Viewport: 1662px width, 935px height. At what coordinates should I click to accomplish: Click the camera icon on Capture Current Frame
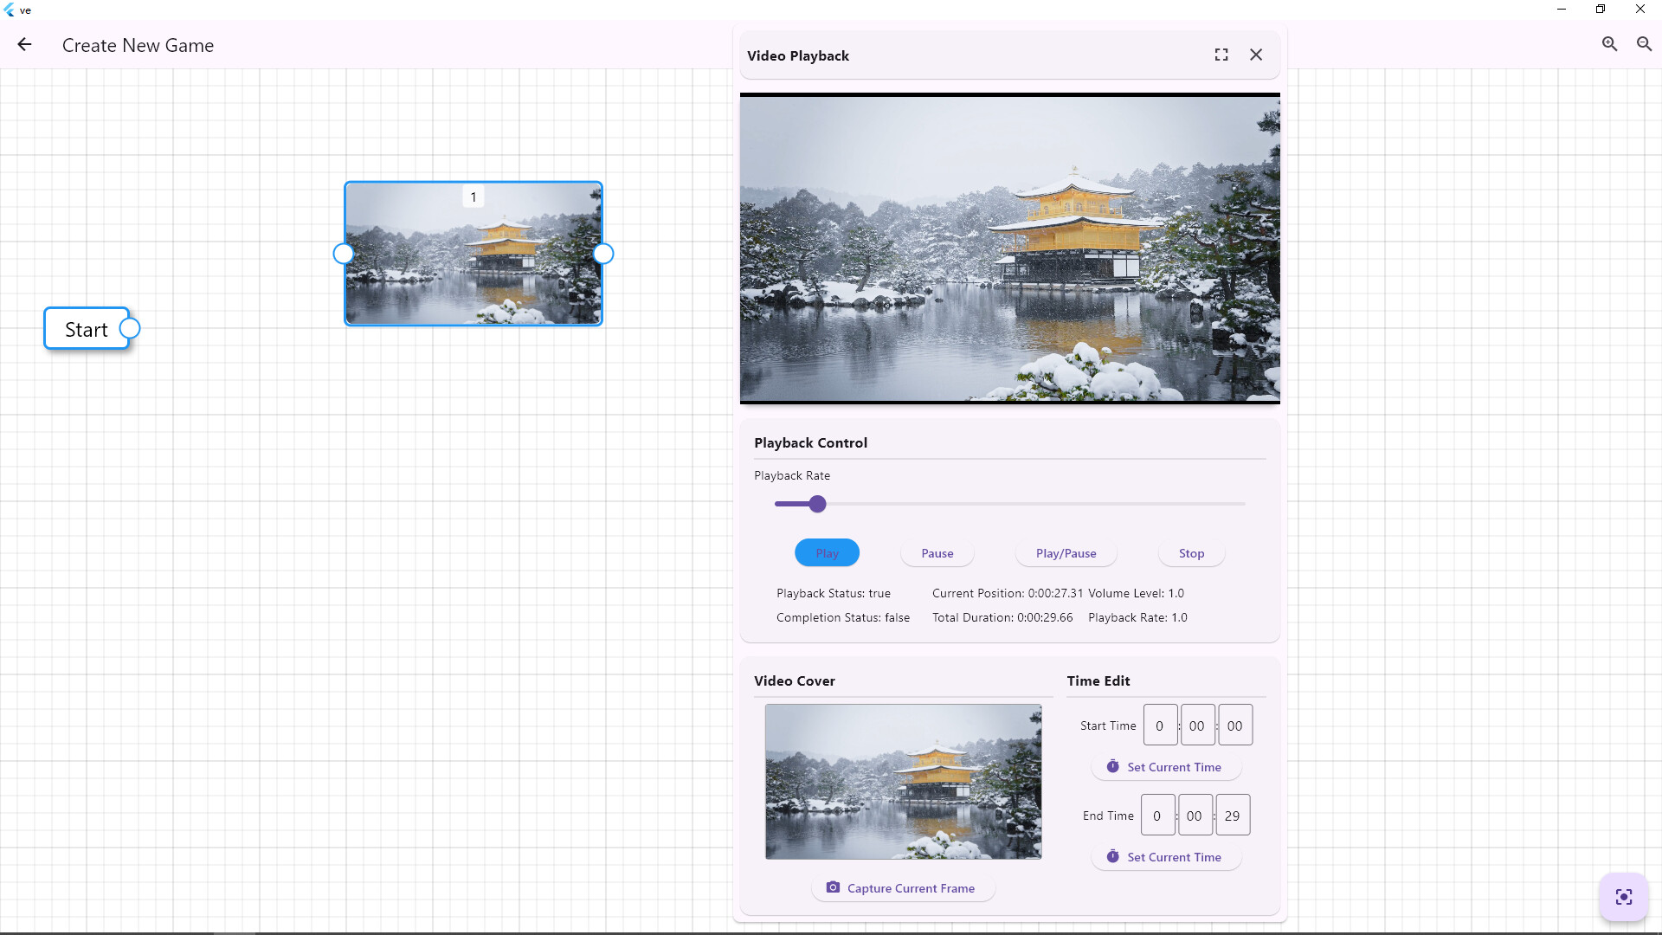(833, 887)
